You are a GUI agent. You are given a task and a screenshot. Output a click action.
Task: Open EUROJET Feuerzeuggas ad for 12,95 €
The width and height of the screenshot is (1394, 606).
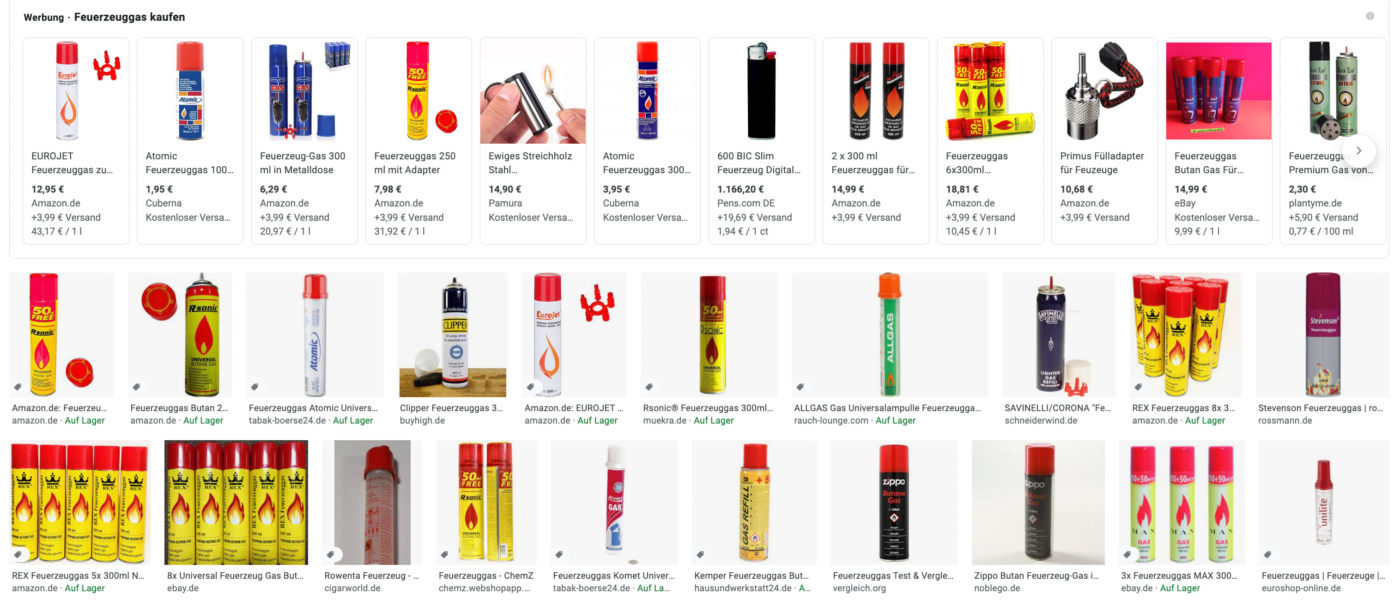tap(76, 141)
